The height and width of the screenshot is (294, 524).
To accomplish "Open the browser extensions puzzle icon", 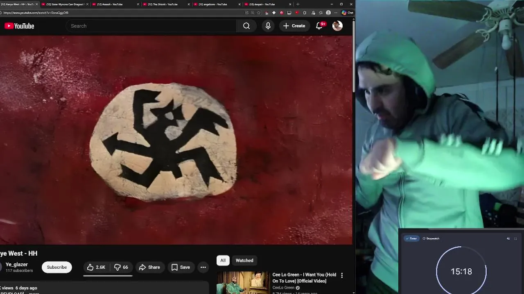I will 304,13.
